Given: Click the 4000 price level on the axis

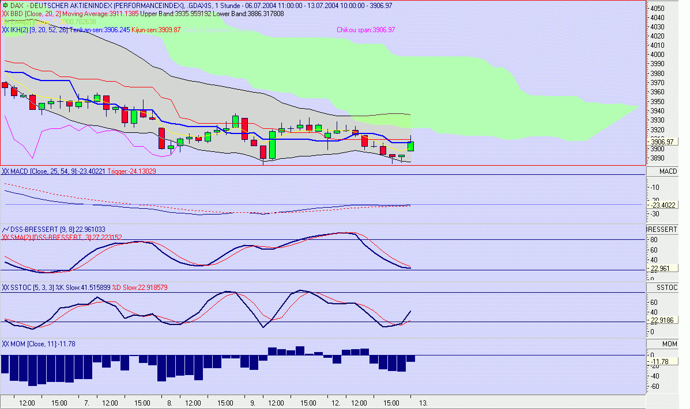Looking at the screenshot, I should point(658,55).
